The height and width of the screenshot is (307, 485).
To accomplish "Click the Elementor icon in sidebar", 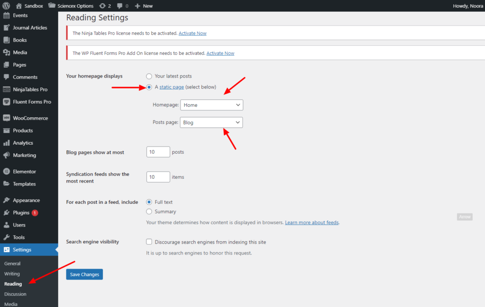I will (x=7, y=172).
